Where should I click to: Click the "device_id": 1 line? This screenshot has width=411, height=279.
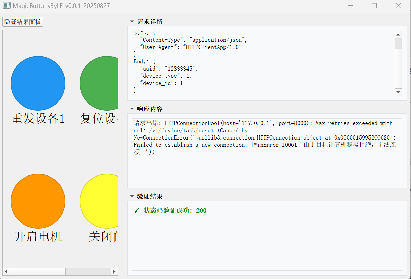[x=161, y=83]
